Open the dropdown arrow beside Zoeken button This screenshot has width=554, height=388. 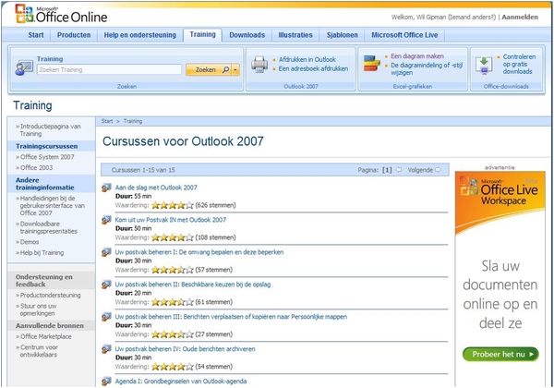coord(235,69)
